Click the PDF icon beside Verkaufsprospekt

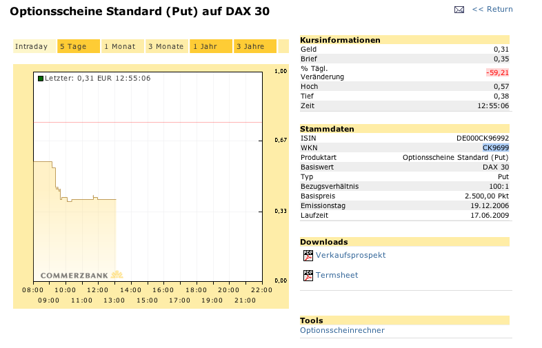308,256
